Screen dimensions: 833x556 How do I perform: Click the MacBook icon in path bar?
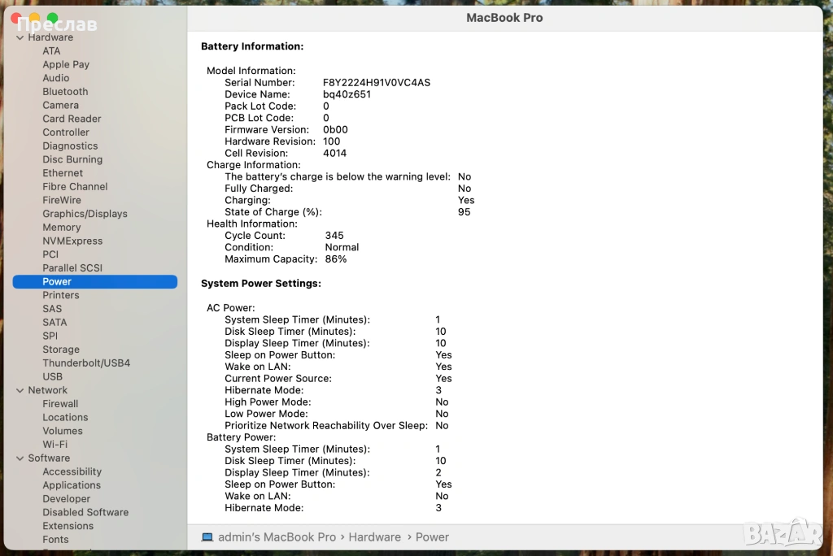207,537
